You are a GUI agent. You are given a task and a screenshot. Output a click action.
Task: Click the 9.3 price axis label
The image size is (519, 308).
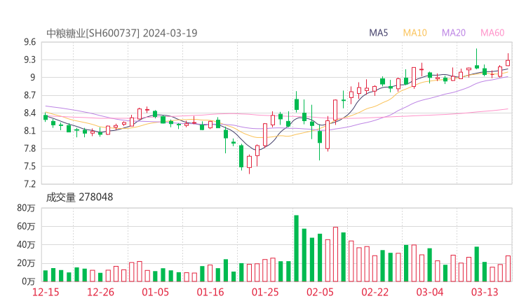click(29, 59)
